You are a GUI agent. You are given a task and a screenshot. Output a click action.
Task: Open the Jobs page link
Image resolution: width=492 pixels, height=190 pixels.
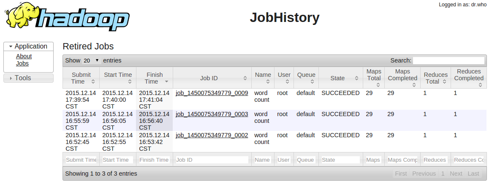[x=22, y=63]
